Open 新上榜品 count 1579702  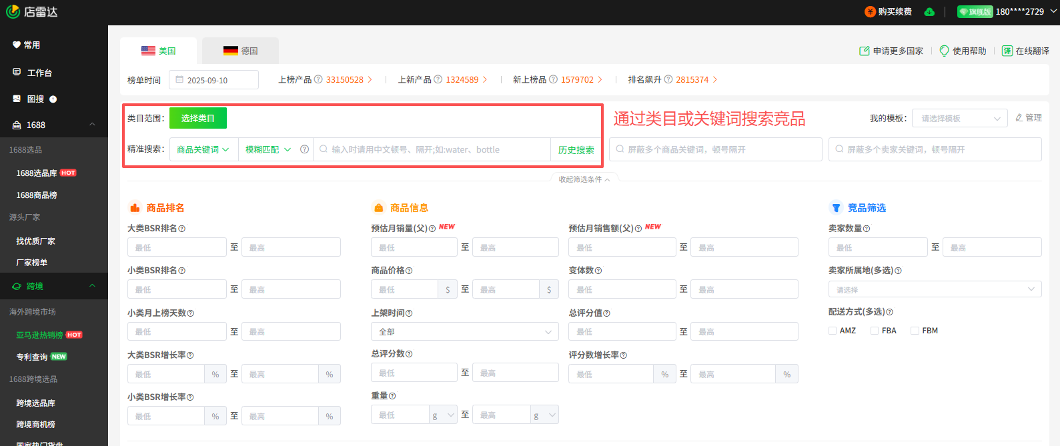pos(577,79)
